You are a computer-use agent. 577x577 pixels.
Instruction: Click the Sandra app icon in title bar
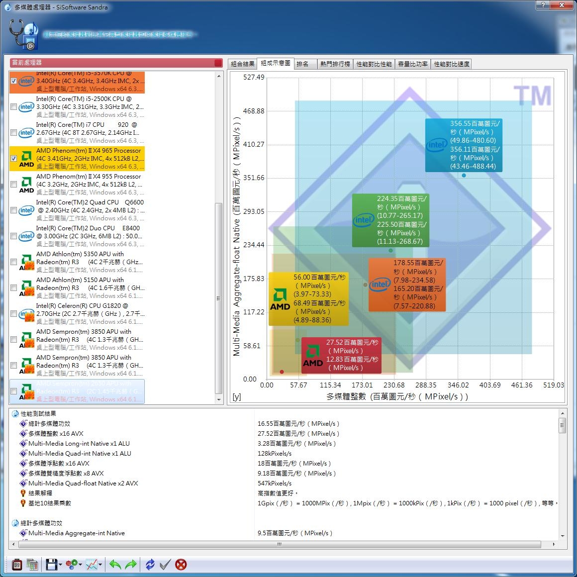click(7, 7)
